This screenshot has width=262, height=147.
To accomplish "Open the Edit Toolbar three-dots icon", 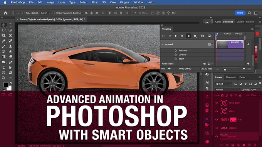I will click(10, 78).
